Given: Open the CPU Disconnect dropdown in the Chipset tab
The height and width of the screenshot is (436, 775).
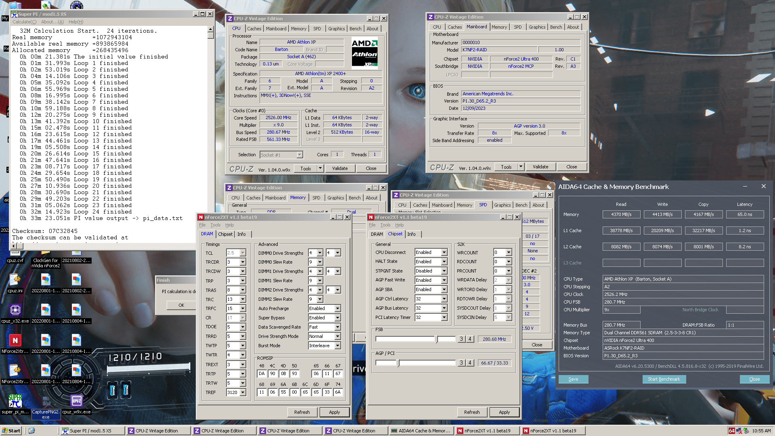Looking at the screenshot, I should click(444, 252).
